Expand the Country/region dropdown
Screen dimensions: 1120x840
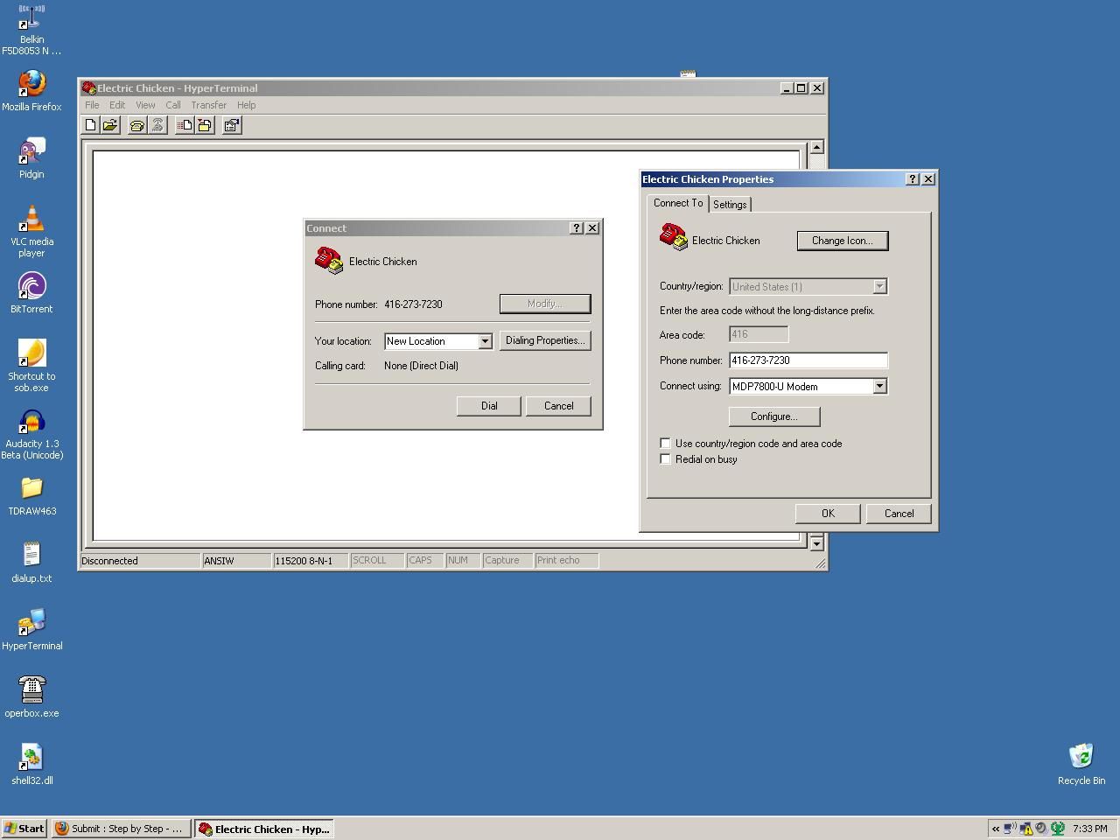(x=878, y=286)
